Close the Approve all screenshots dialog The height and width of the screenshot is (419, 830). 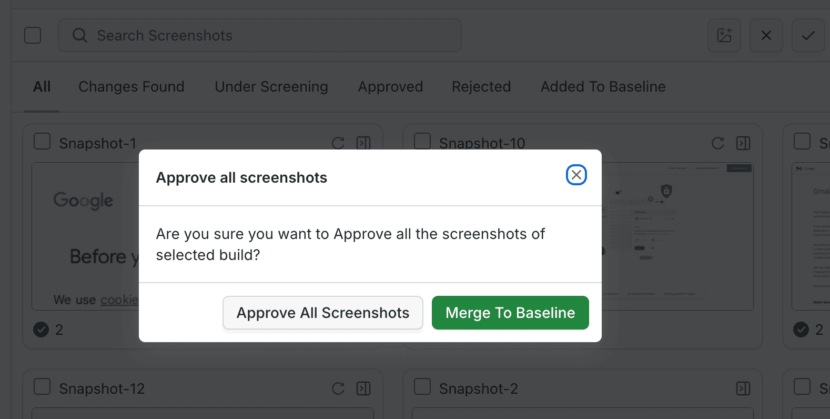click(x=576, y=175)
